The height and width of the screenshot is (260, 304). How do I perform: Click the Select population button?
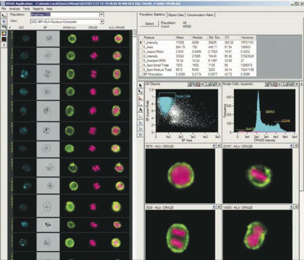[150, 24]
